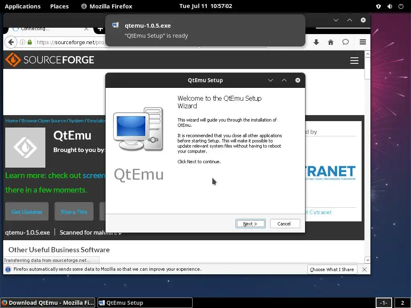The image size is (411, 308).
Task: Open Firefox hamburger menu
Action: [363, 42]
